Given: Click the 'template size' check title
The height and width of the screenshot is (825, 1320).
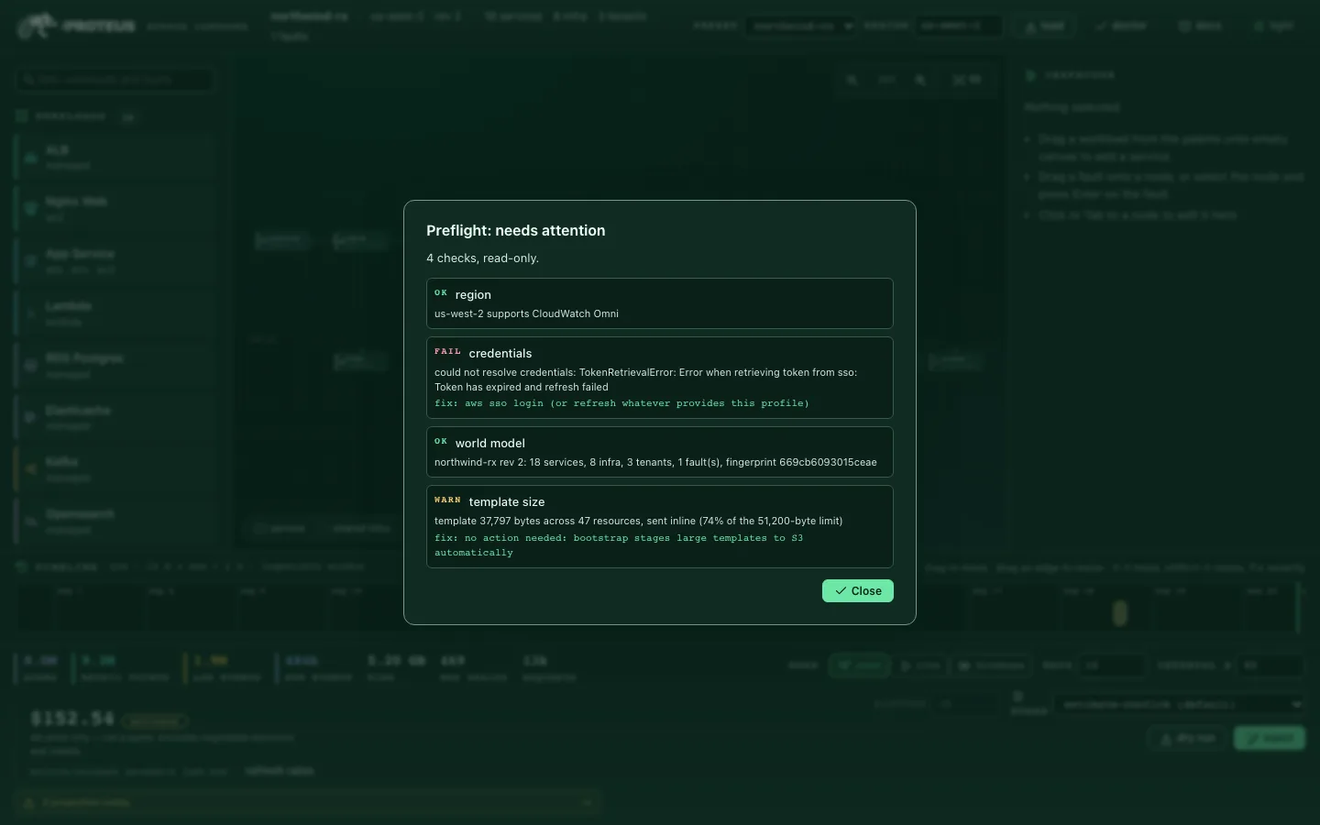Looking at the screenshot, I should point(507,501).
